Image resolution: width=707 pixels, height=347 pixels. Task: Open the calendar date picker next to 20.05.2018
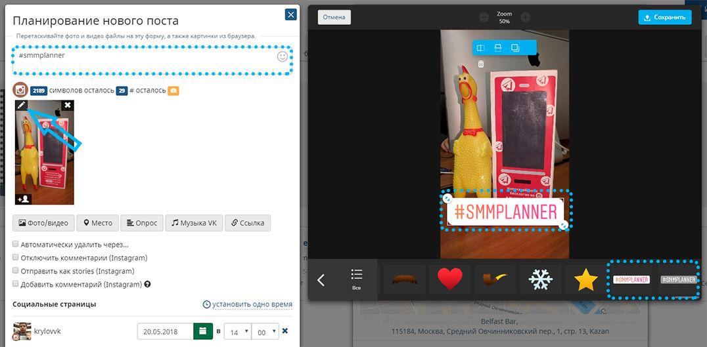coord(203,331)
